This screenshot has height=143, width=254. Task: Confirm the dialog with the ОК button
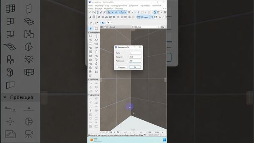pos(135,67)
